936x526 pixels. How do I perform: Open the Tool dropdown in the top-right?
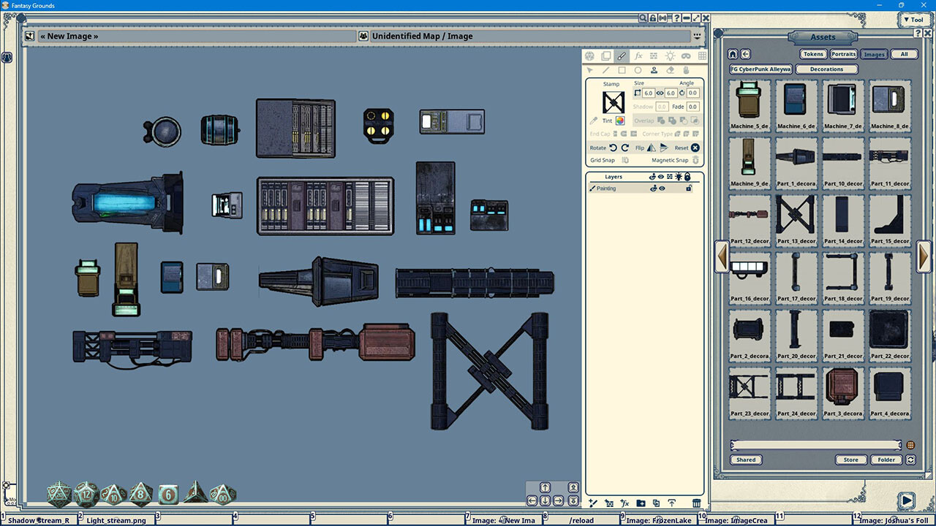tap(913, 20)
